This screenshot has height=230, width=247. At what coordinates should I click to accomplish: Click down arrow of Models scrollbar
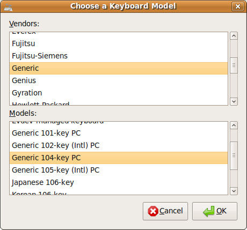pyautogui.click(x=234, y=191)
